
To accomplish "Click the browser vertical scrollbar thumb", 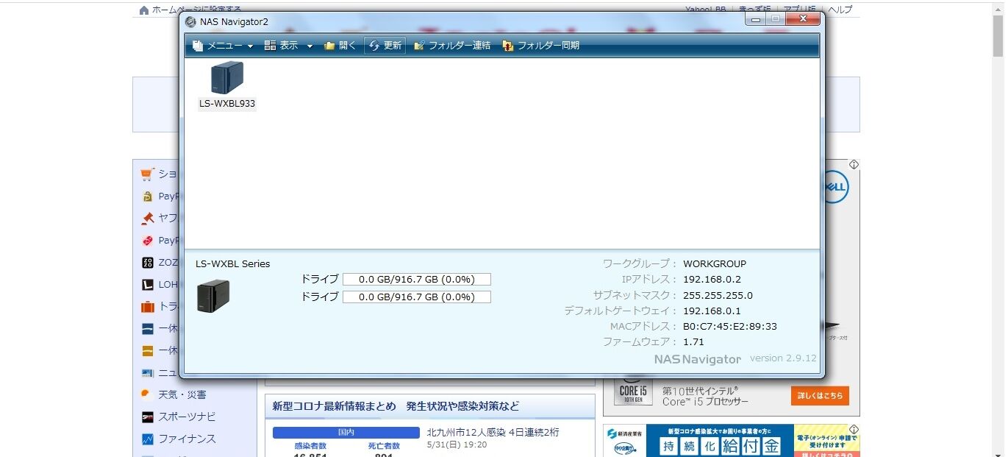I will pyautogui.click(x=998, y=35).
